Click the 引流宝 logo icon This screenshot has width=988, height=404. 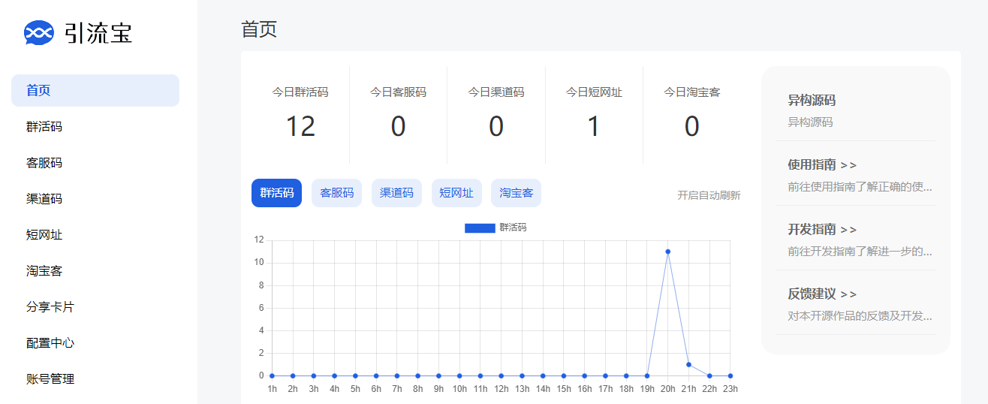point(39,33)
